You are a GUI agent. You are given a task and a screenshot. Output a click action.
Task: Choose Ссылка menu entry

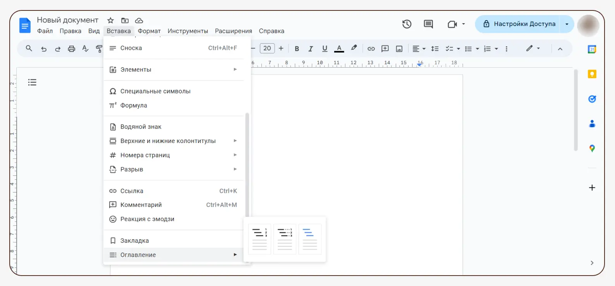pyautogui.click(x=174, y=191)
